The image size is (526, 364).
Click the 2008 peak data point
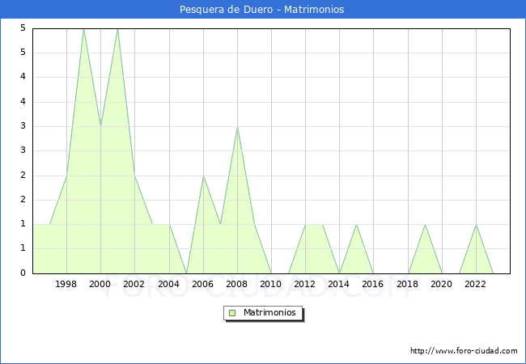pyautogui.click(x=237, y=127)
